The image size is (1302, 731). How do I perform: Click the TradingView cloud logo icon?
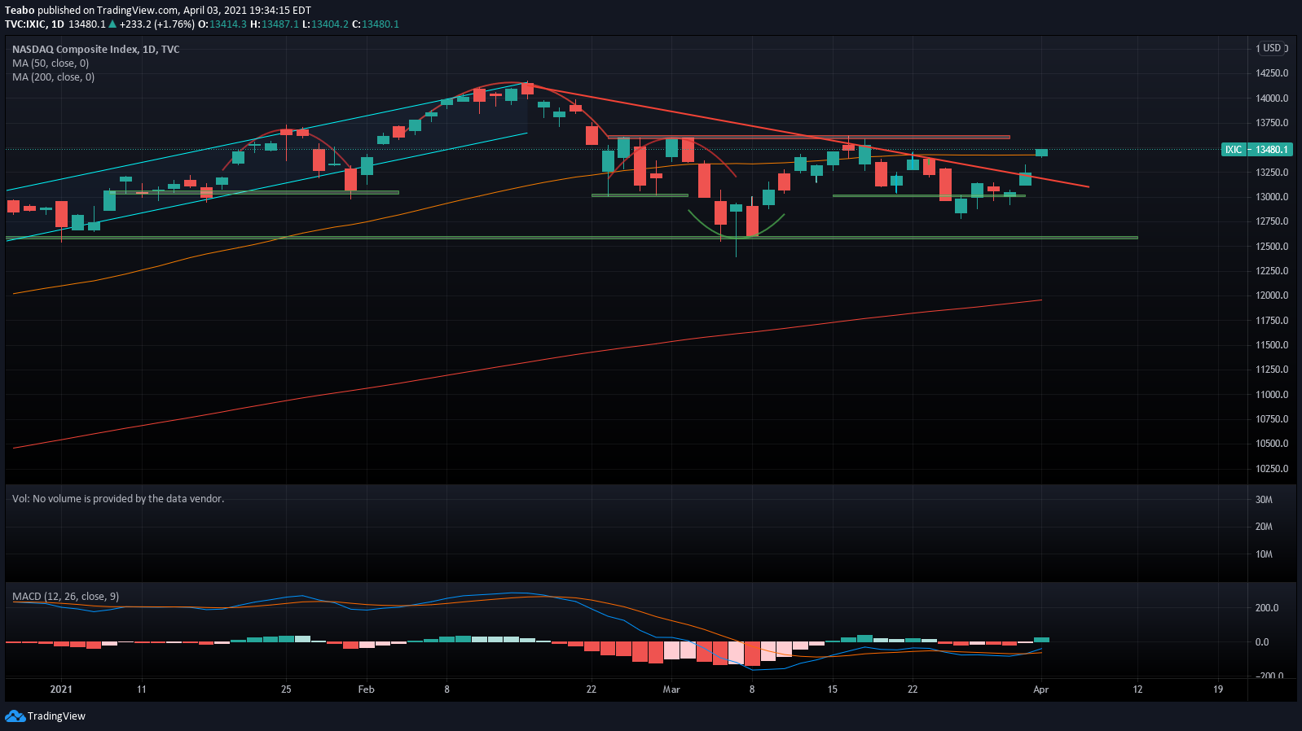click(15, 716)
